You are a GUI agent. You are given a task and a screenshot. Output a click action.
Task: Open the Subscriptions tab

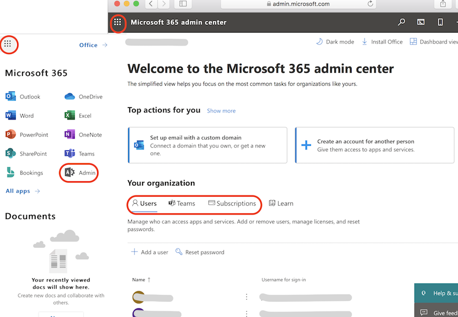coord(236,203)
